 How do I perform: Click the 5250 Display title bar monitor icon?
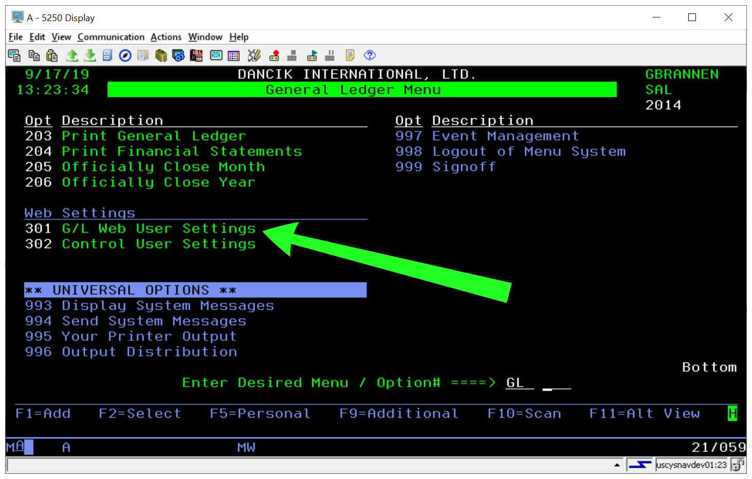point(17,17)
